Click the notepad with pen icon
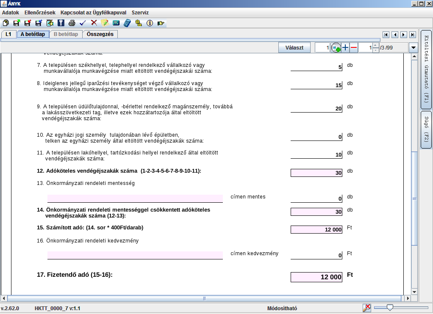 50,23
